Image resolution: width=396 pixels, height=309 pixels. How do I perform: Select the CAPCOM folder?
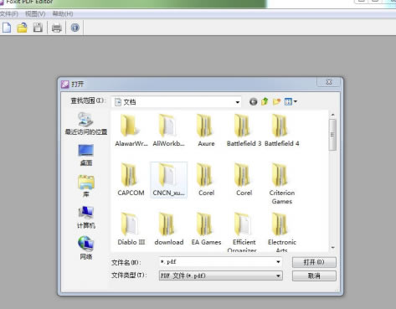coord(131,179)
